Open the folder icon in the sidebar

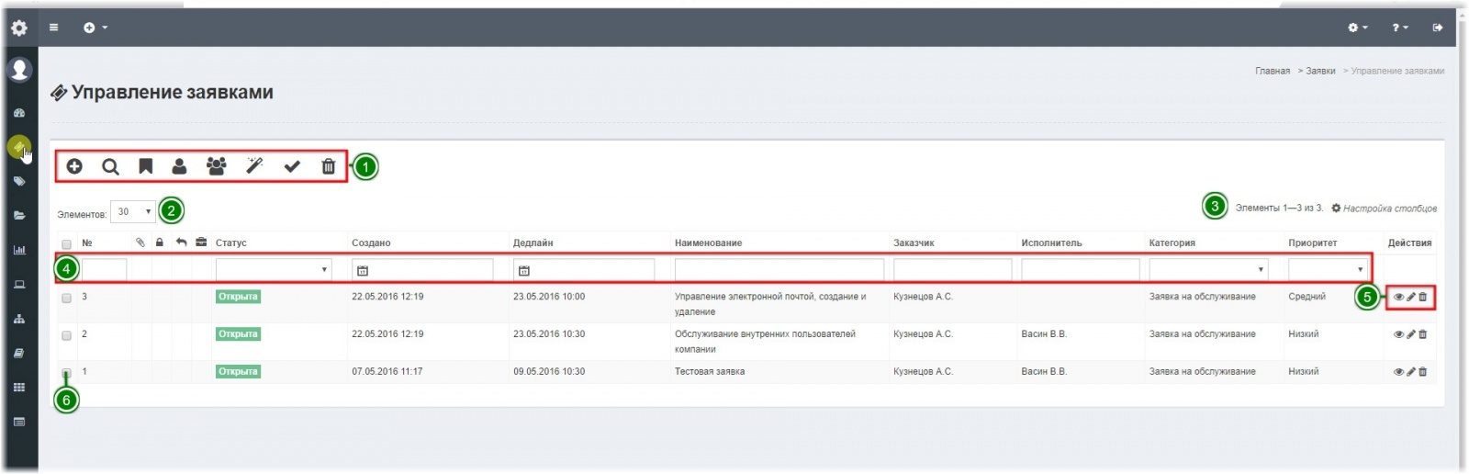pos(19,216)
